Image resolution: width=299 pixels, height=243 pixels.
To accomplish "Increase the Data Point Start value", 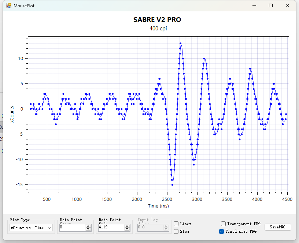I will 88,226.
